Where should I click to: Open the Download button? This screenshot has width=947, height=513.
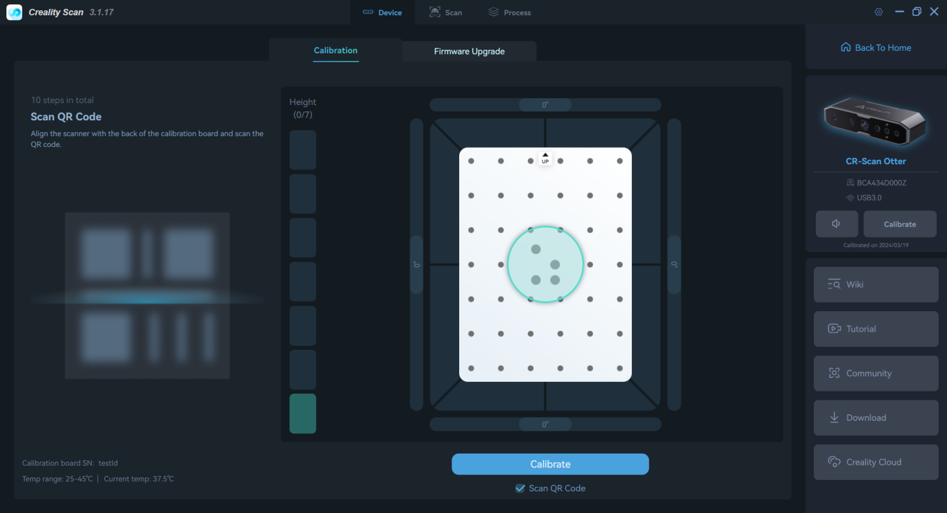[876, 418]
